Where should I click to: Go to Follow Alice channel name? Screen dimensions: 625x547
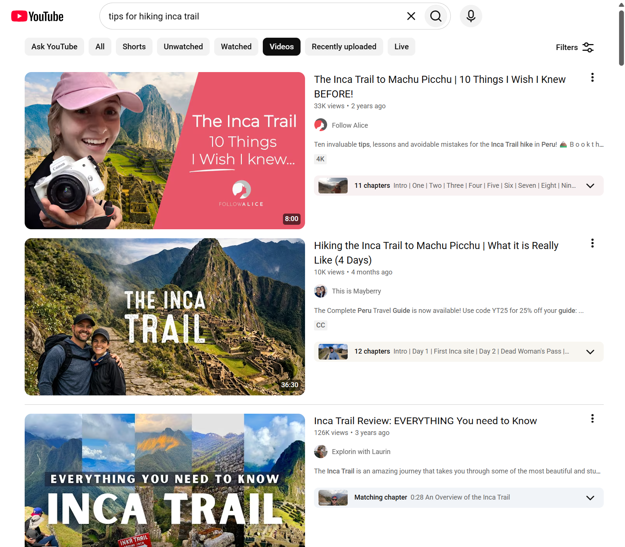[350, 125]
